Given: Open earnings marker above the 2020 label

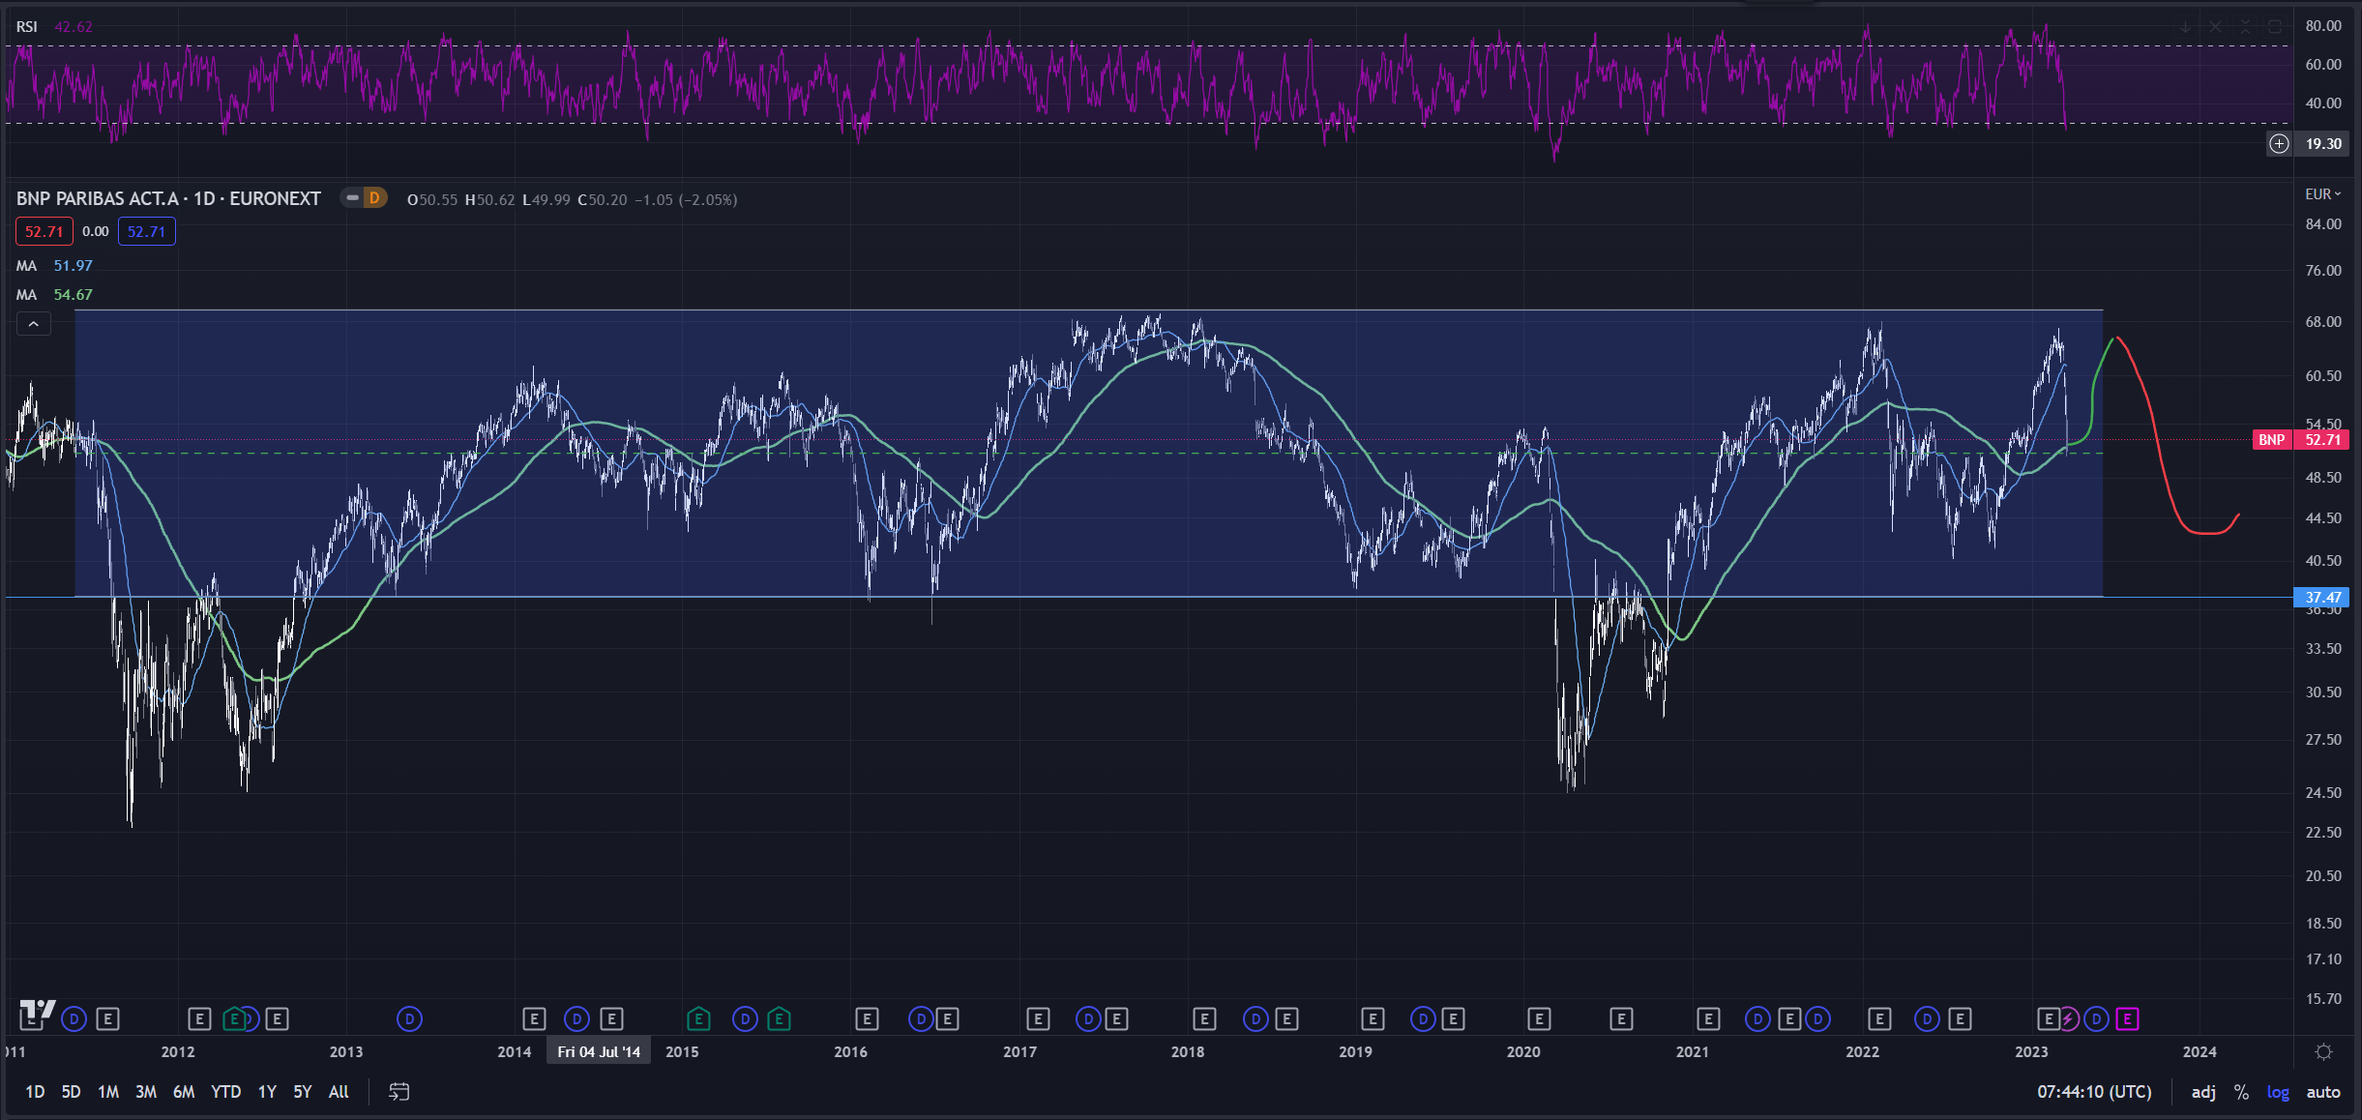Looking at the screenshot, I should [1539, 1018].
